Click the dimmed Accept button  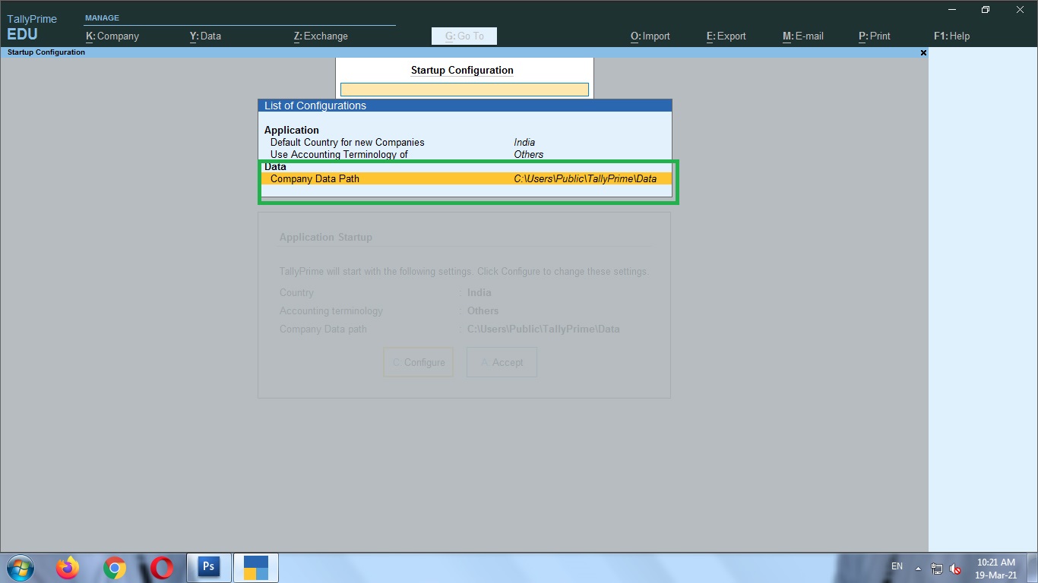point(502,362)
